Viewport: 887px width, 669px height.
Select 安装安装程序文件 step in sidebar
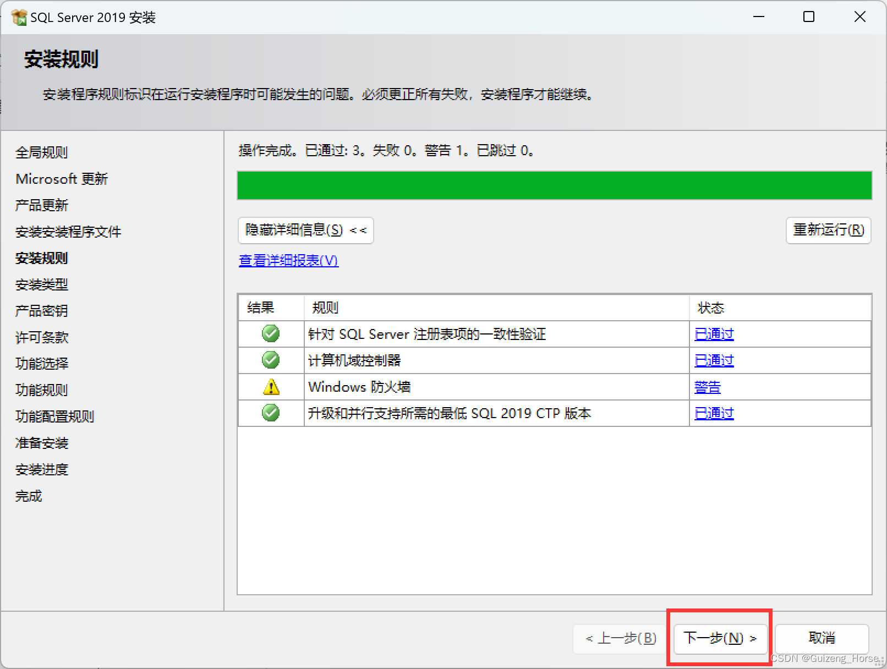(68, 232)
